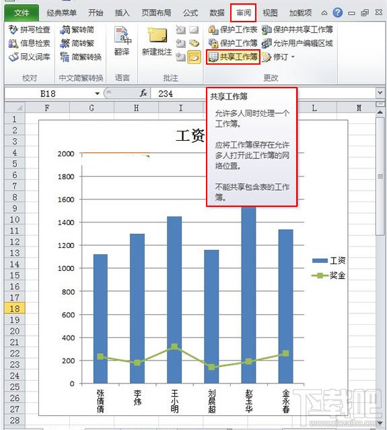
Task: Open 简繁转换 conversion options
Action: 81,57
